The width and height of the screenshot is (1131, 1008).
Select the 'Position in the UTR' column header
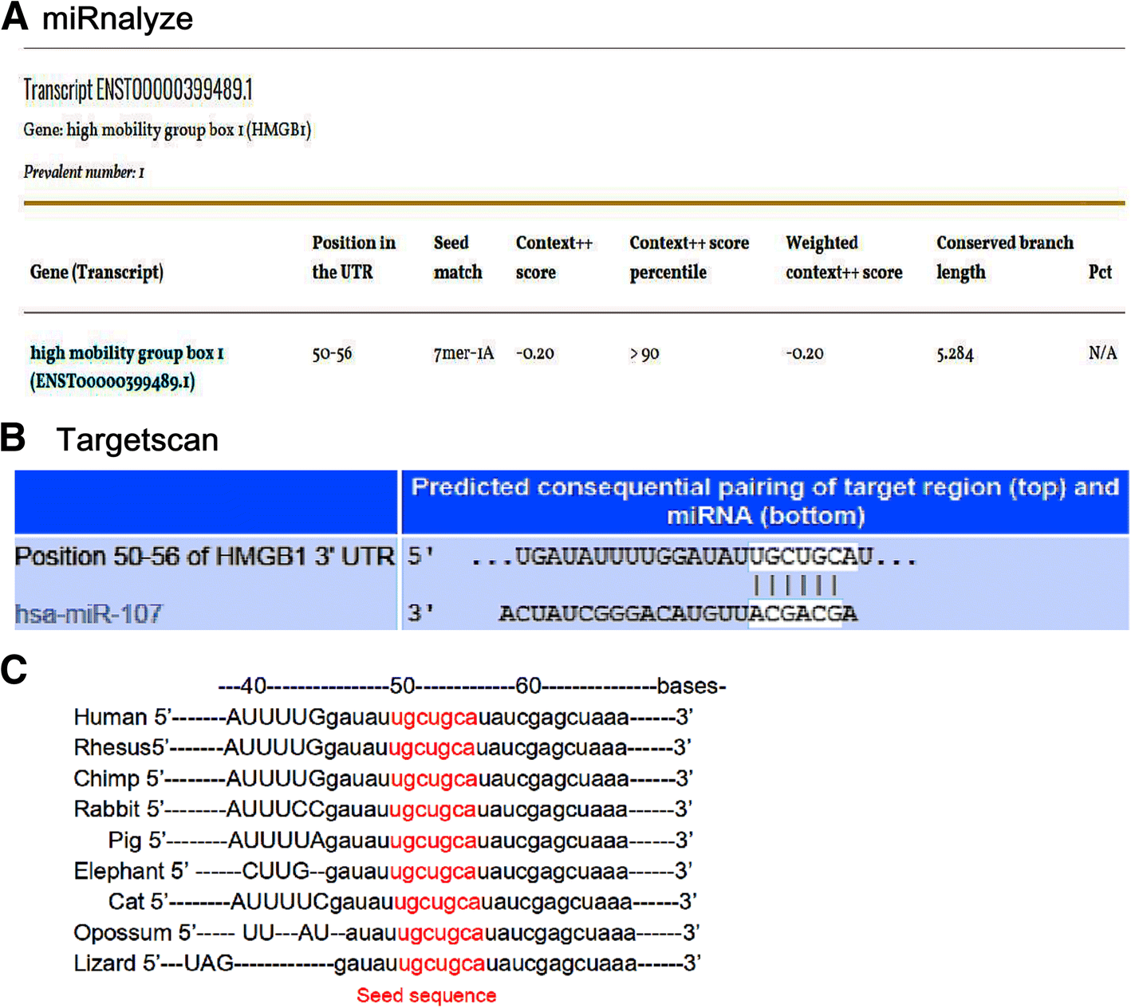click(354, 258)
